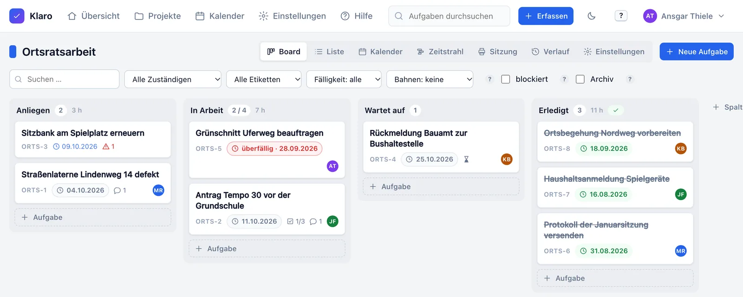Open Hilfe in top navigation

[x=357, y=16]
